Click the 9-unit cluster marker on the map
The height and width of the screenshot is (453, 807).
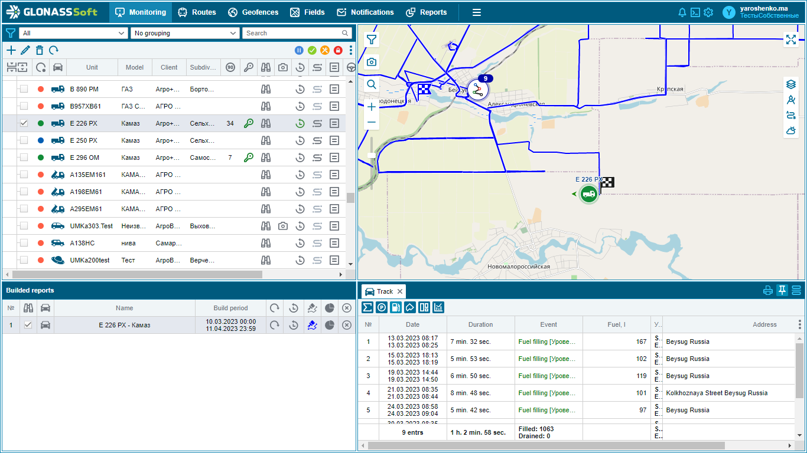click(x=477, y=90)
